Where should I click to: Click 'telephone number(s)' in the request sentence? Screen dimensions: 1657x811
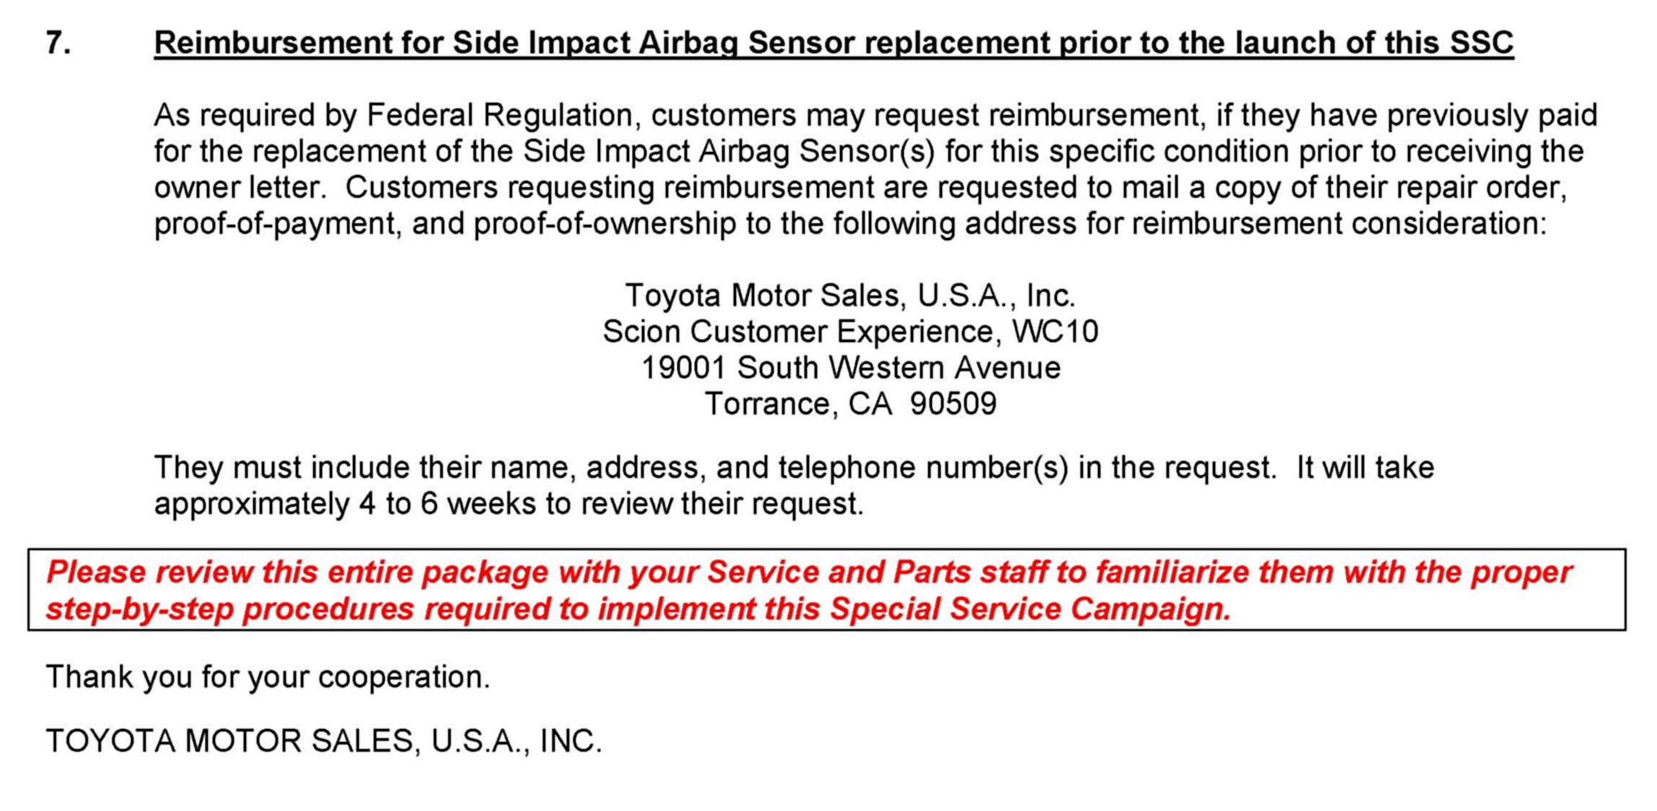point(923,468)
